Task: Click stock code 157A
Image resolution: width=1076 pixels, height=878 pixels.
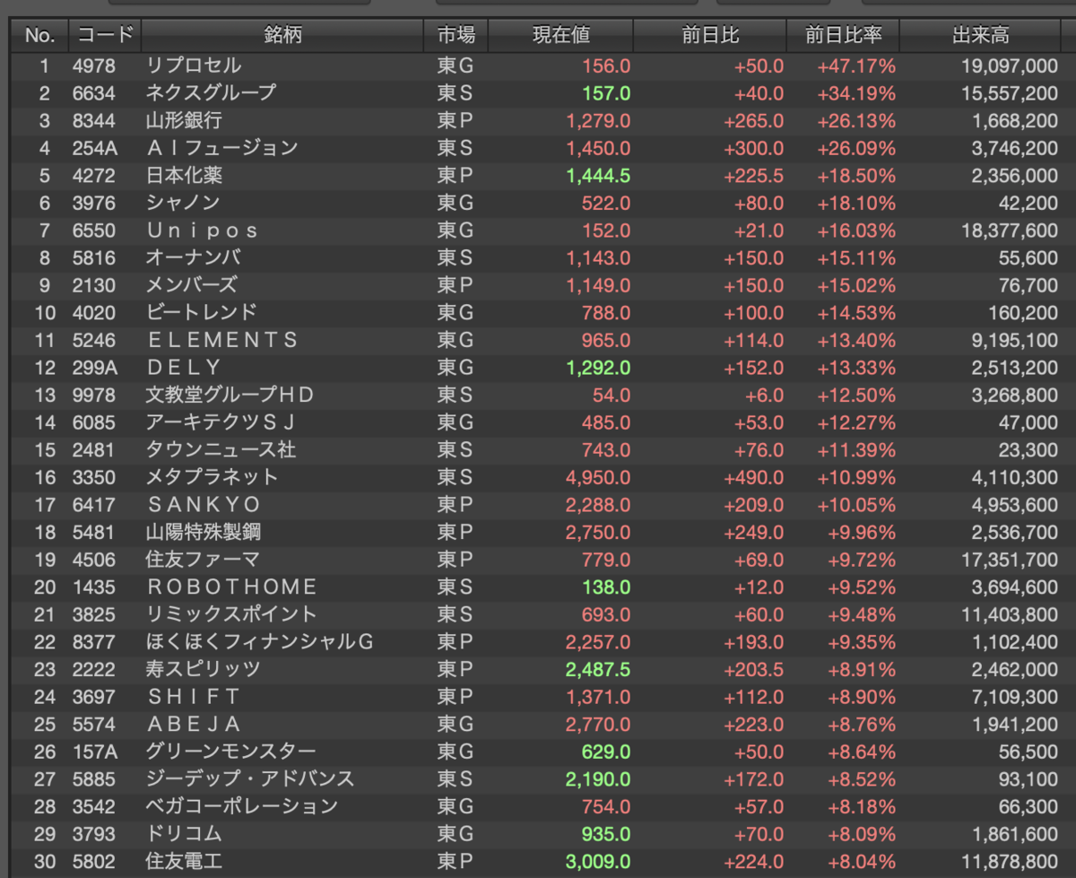Action: [x=96, y=752]
